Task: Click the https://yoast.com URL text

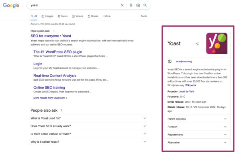Action: point(40,31)
